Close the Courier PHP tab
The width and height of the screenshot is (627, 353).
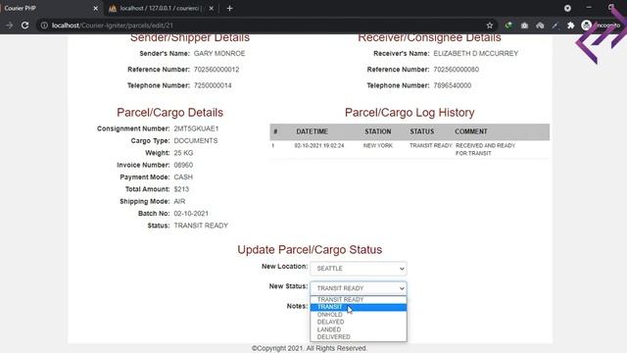click(96, 8)
